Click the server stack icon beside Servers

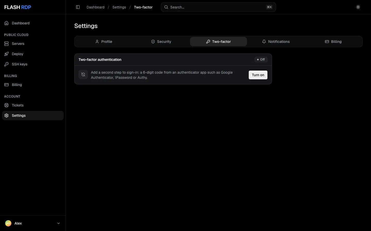pyautogui.click(x=6, y=44)
